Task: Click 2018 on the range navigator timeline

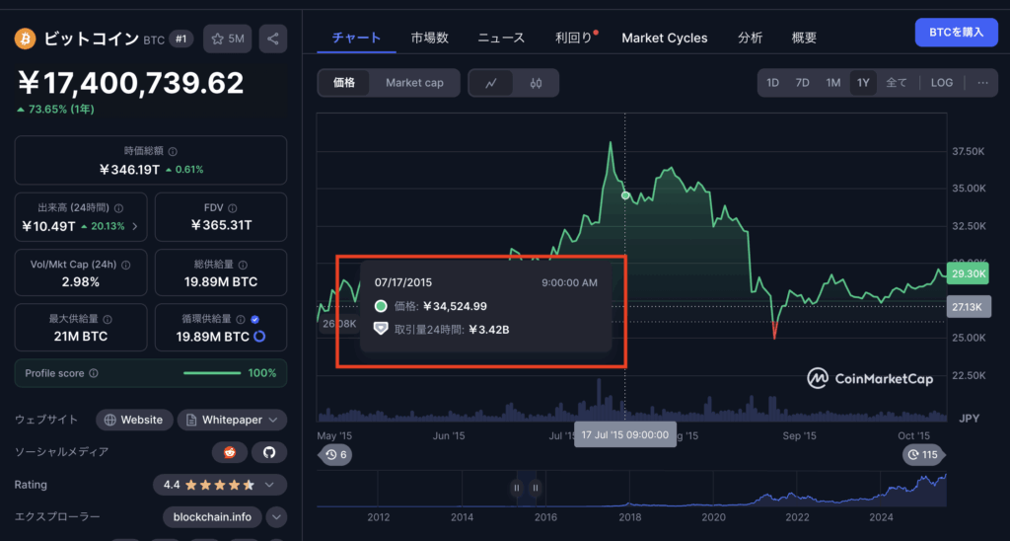Action: coord(629,517)
